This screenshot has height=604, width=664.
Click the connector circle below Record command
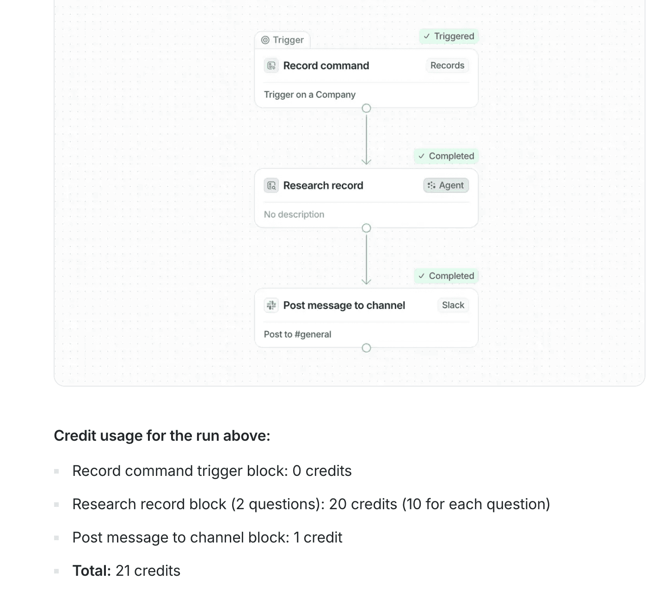coord(366,108)
